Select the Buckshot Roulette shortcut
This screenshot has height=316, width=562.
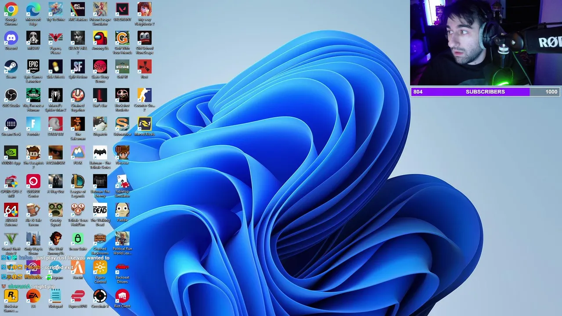(122, 95)
